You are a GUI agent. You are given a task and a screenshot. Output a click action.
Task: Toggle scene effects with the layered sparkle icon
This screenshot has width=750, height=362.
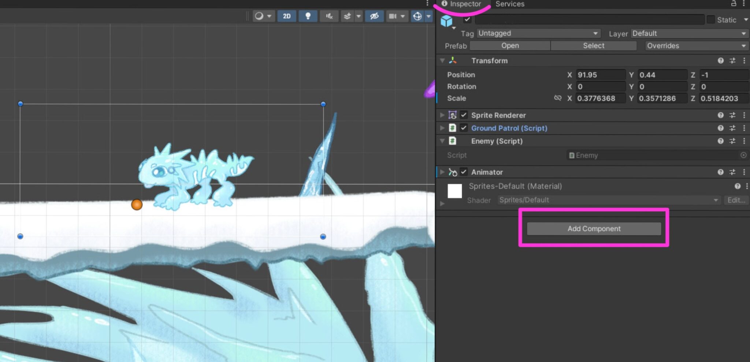point(347,16)
